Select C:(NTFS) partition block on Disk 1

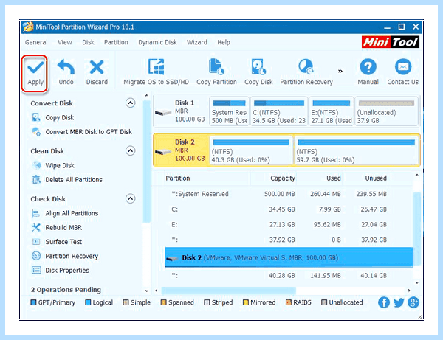coord(279,111)
